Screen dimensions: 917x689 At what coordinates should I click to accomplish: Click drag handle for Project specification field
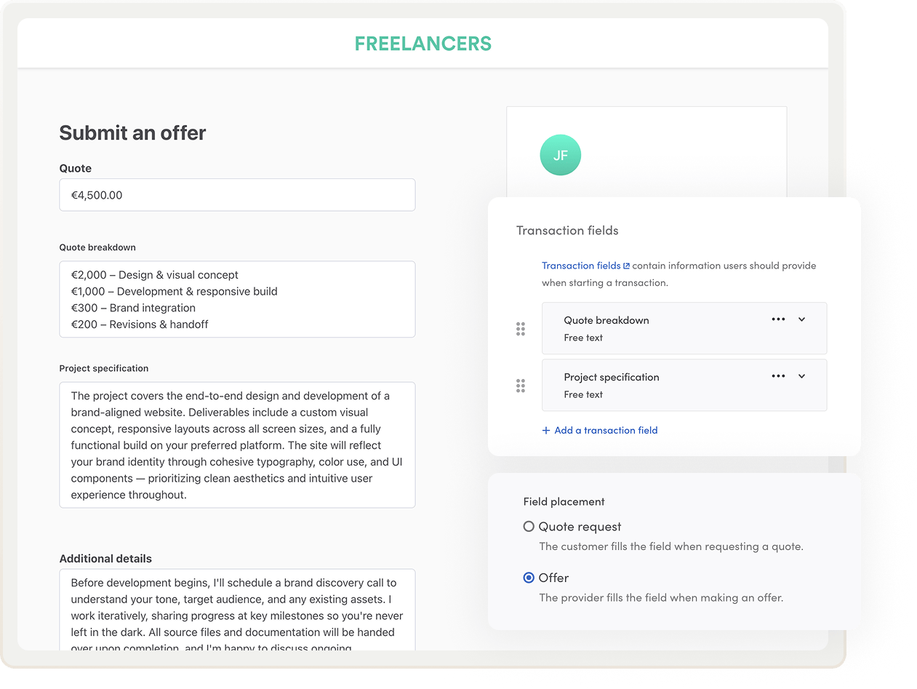(x=521, y=386)
